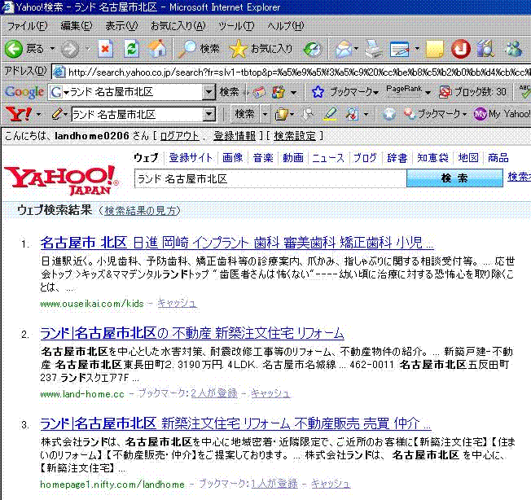The width and height of the screenshot is (531, 500).
Task: Switch to the 登録サイト search tab
Action: (x=191, y=158)
